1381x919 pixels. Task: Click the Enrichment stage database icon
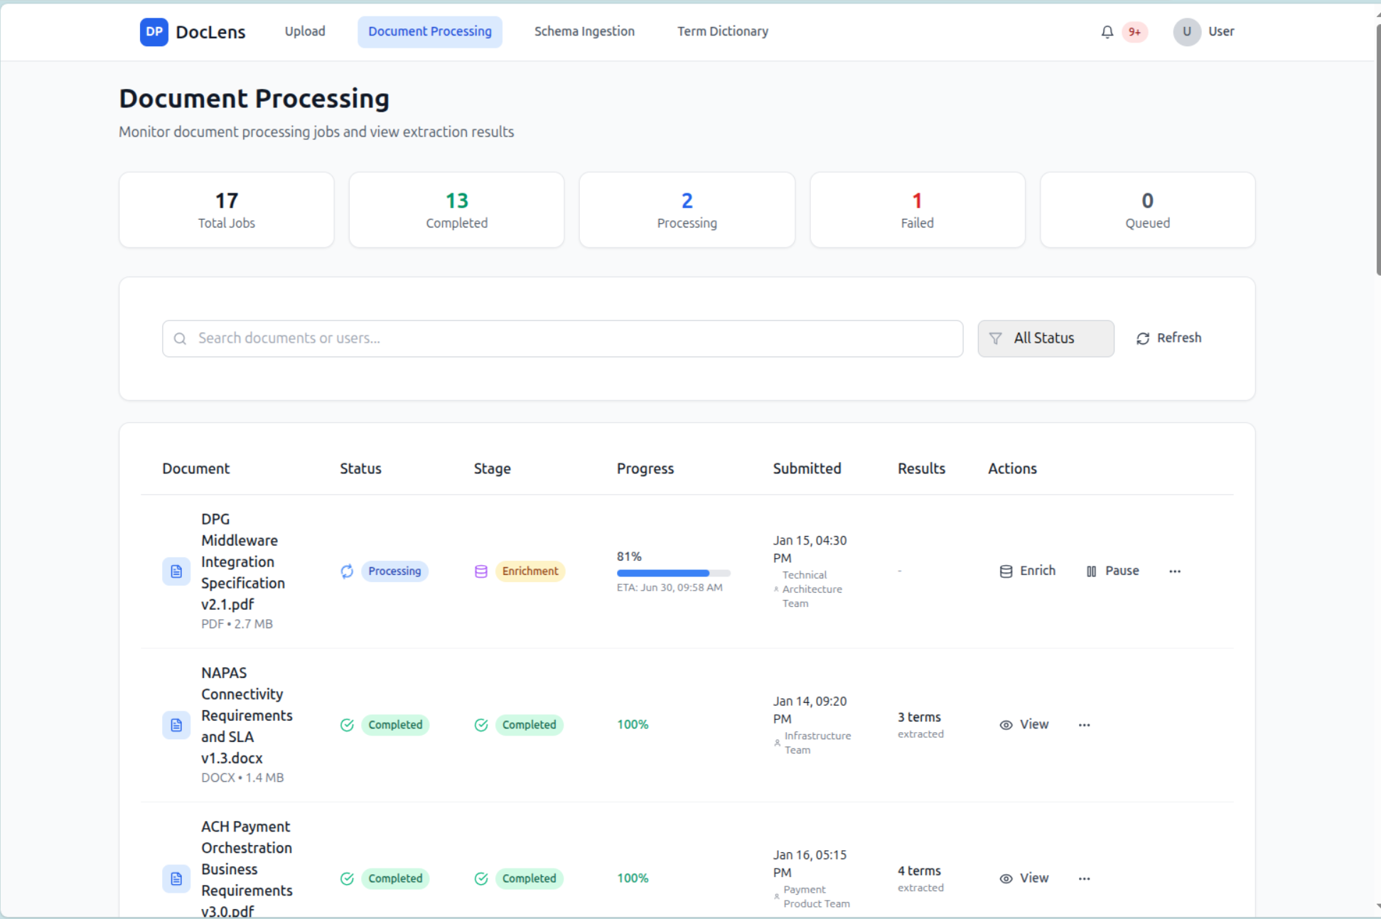481,571
